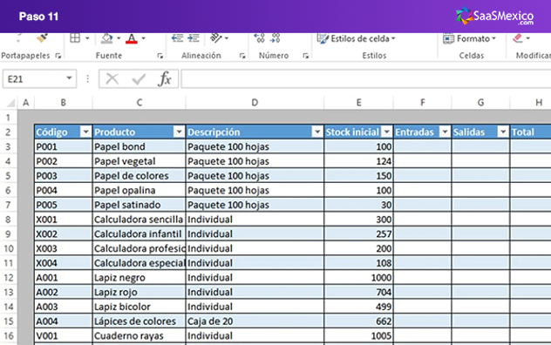551x345 pixels.
Task: Select cell containing A004
Action: pos(64,321)
